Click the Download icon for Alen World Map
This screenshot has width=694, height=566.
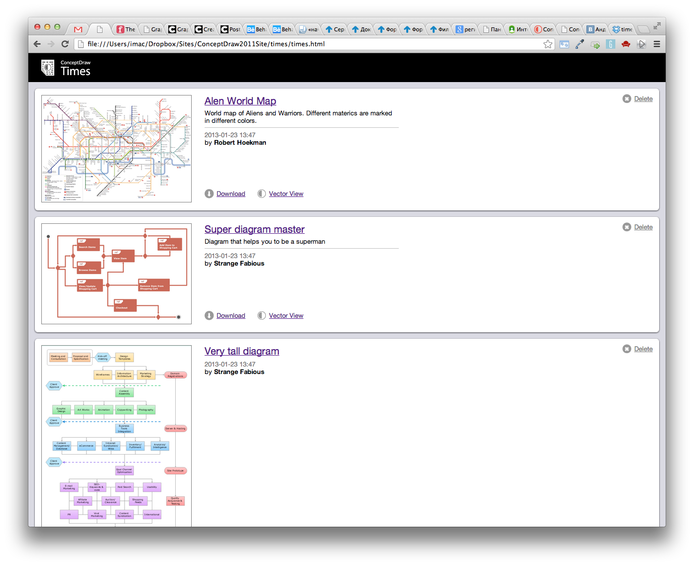209,194
